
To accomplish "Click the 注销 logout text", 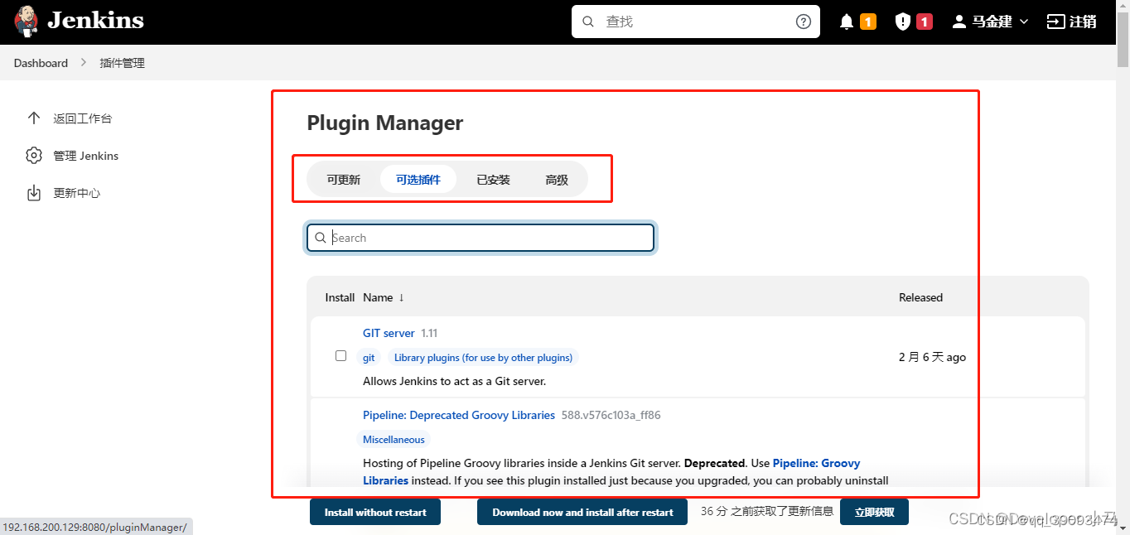I will click(x=1083, y=22).
